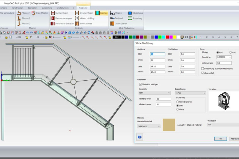Viewport: 239px width, 159px height.
Task: Uncheck the abgewinkelt checkbox
Action: pyautogui.click(x=203, y=72)
